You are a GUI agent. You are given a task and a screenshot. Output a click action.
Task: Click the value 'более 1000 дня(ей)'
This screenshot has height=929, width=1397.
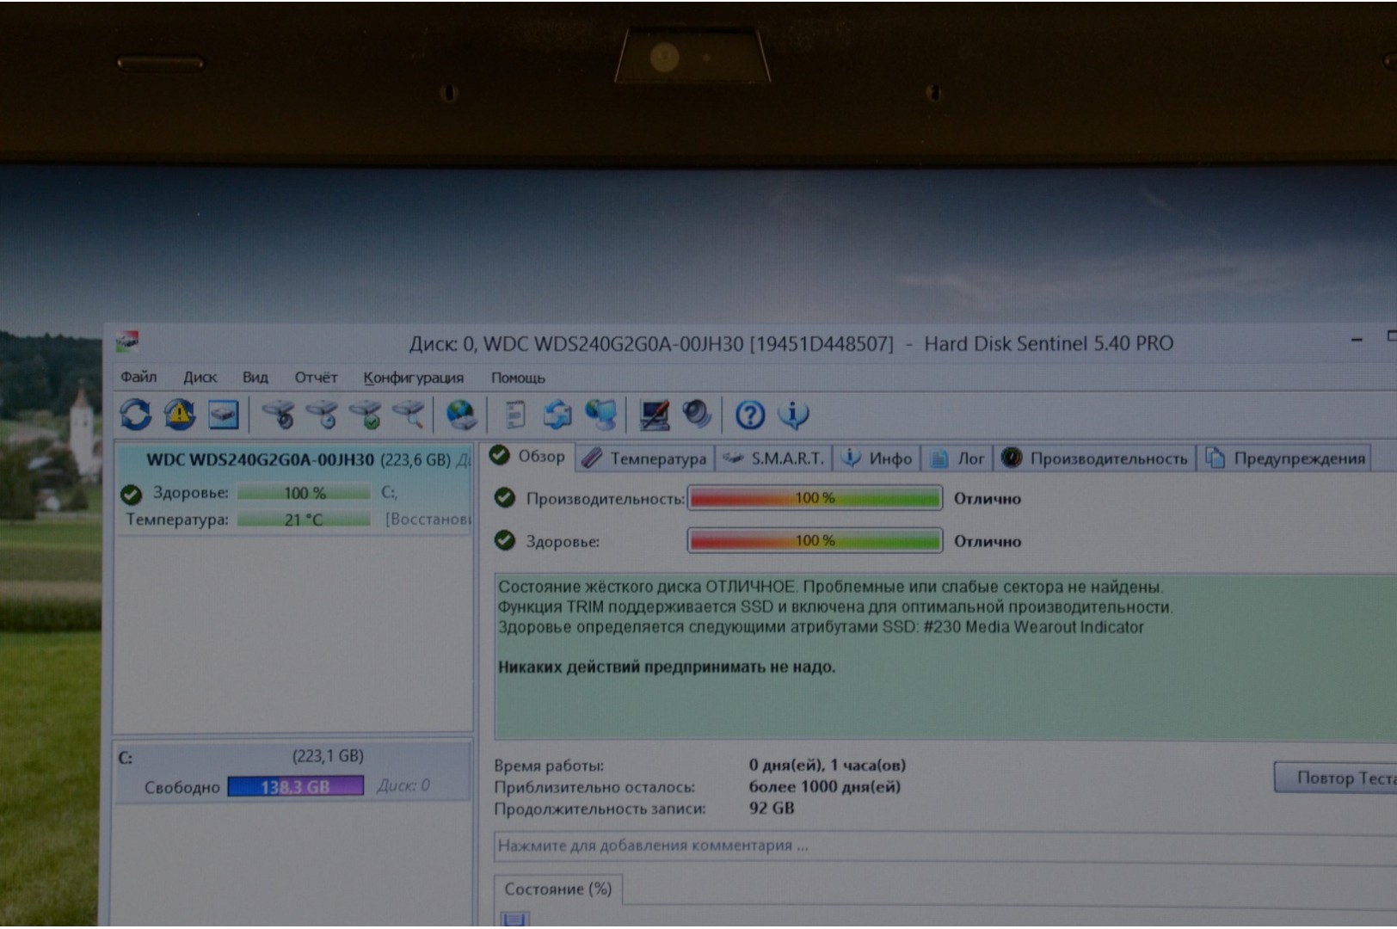pyautogui.click(x=824, y=786)
